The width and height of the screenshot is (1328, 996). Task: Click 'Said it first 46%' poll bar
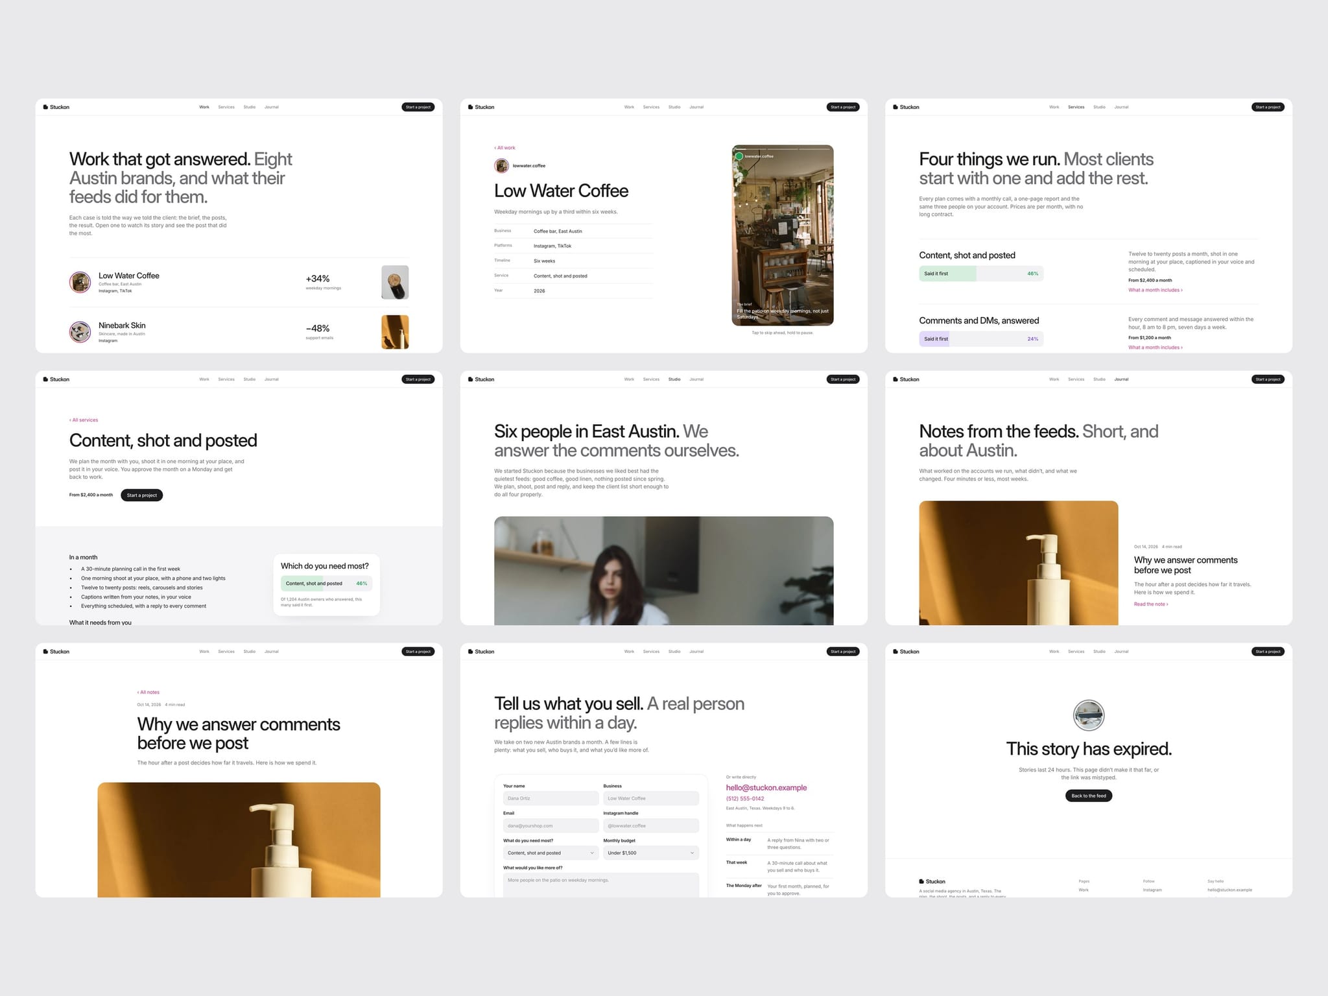(981, 274)
